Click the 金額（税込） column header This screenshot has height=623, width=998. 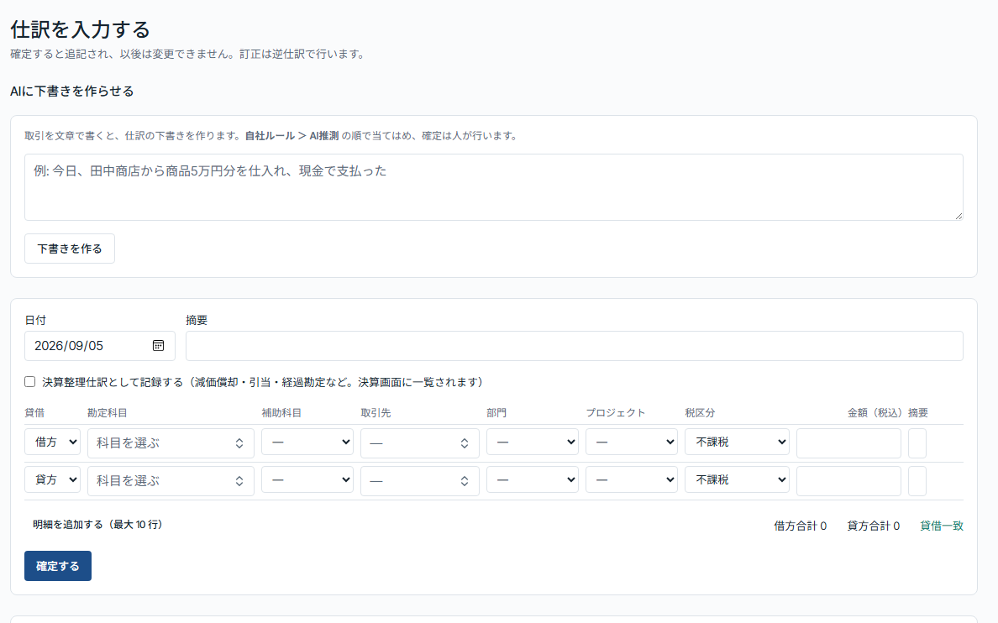coord(875,412)
